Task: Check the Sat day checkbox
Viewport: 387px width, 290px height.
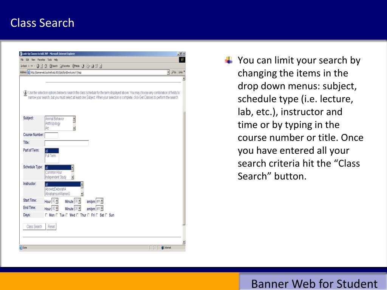Action: pyautogui.click(x=97, y=215)
